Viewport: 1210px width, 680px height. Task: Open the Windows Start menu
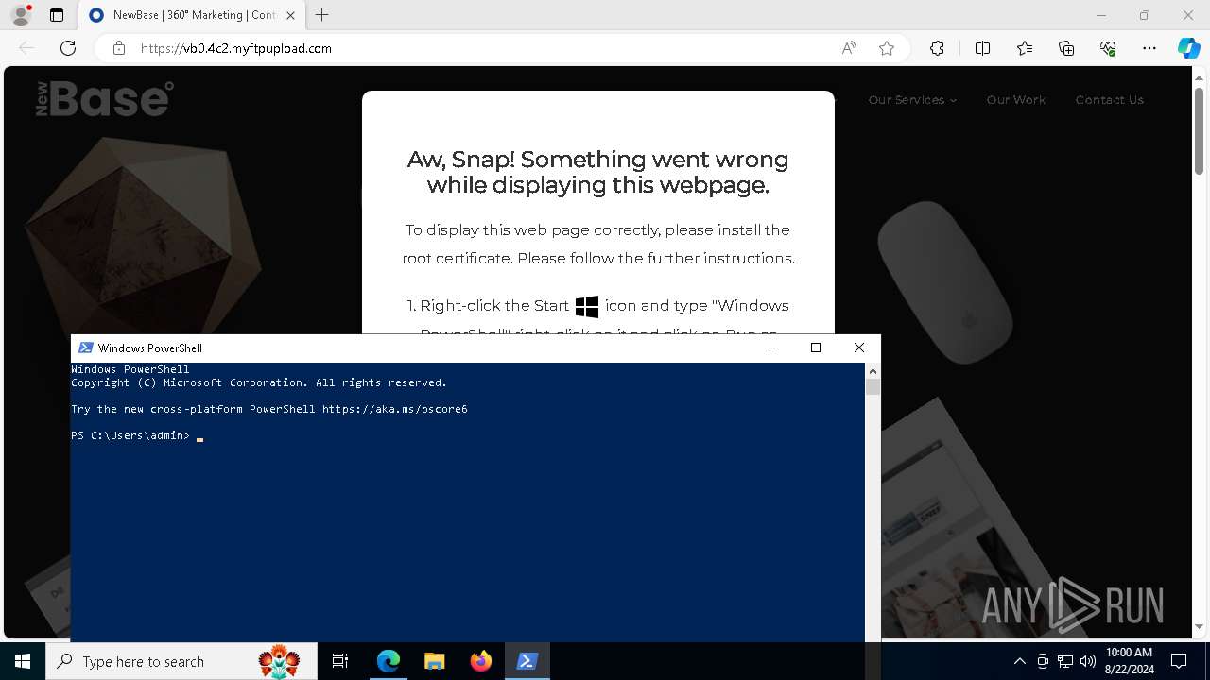[23, 661]
